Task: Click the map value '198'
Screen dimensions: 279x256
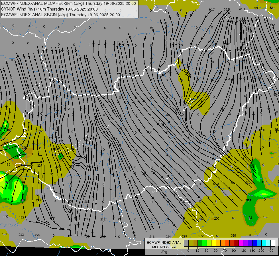Action: coord(5,234)
